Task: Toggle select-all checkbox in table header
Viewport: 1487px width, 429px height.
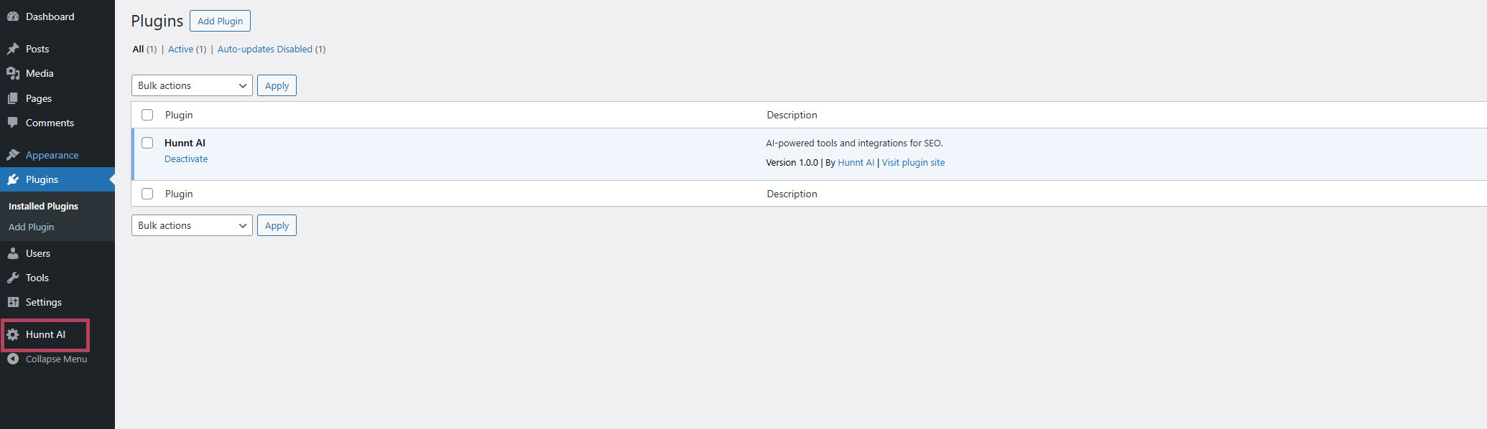Action: tap(147, 115)
